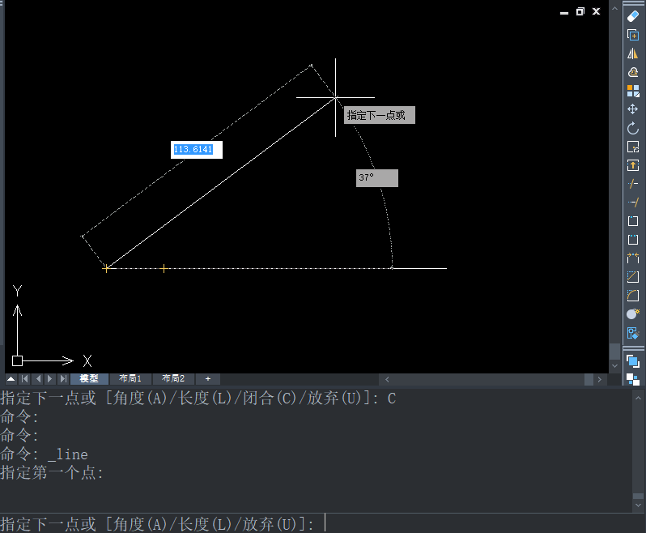Click horizontal scrollbar left arrow

[x=387, y=379]
